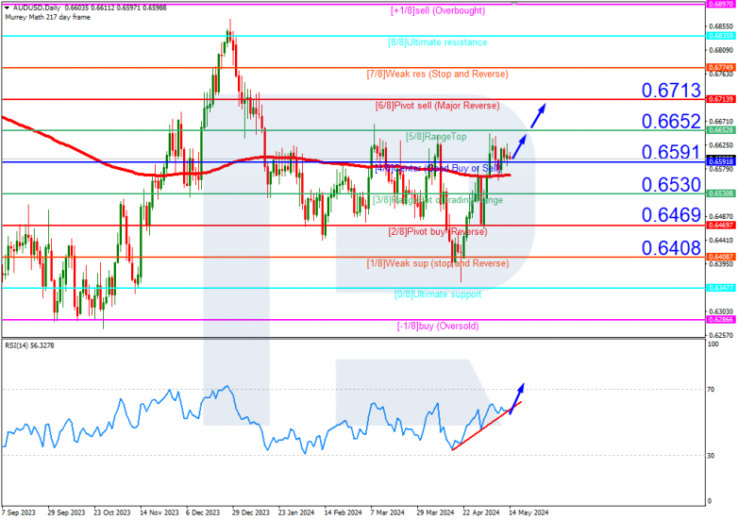The image size is (738, 520).
Task: Select the blue 0.65918 price tag
Action: click(721, 162)
